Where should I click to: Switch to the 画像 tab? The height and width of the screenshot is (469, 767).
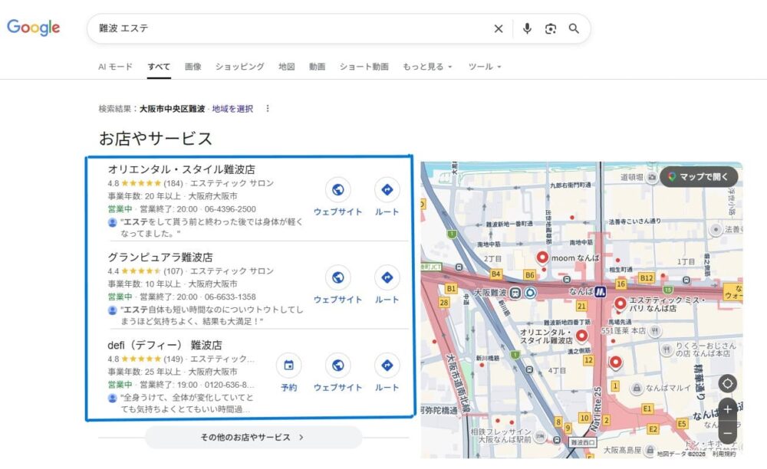pyautogui.click(x=193, y=67)
